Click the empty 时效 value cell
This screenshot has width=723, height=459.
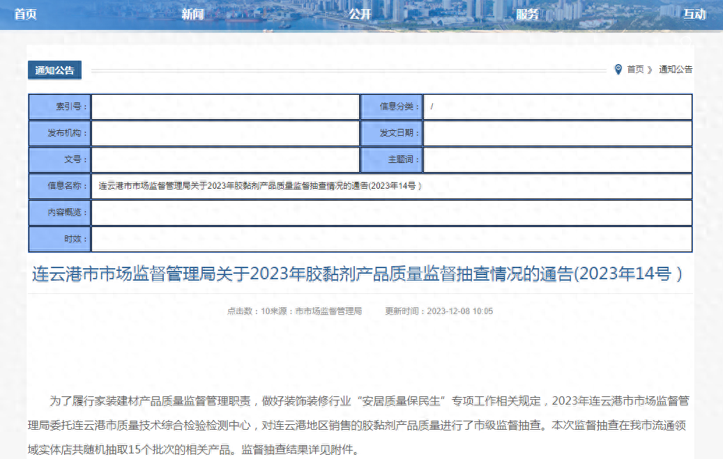click(391, 239)
